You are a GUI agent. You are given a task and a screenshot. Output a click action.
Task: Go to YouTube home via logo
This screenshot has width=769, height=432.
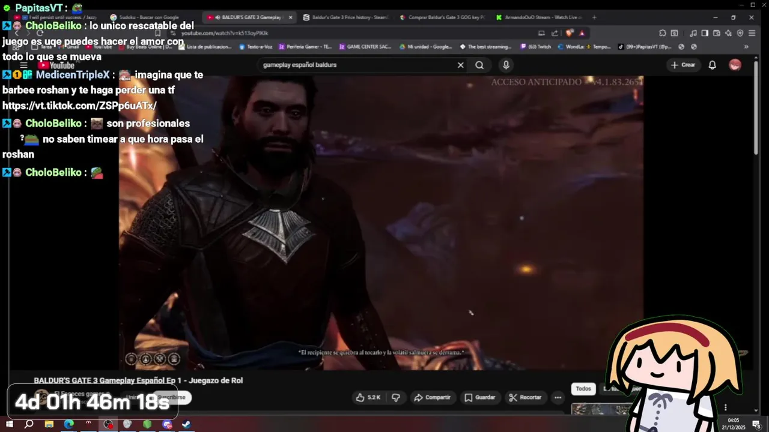click(x=56, y=65)
